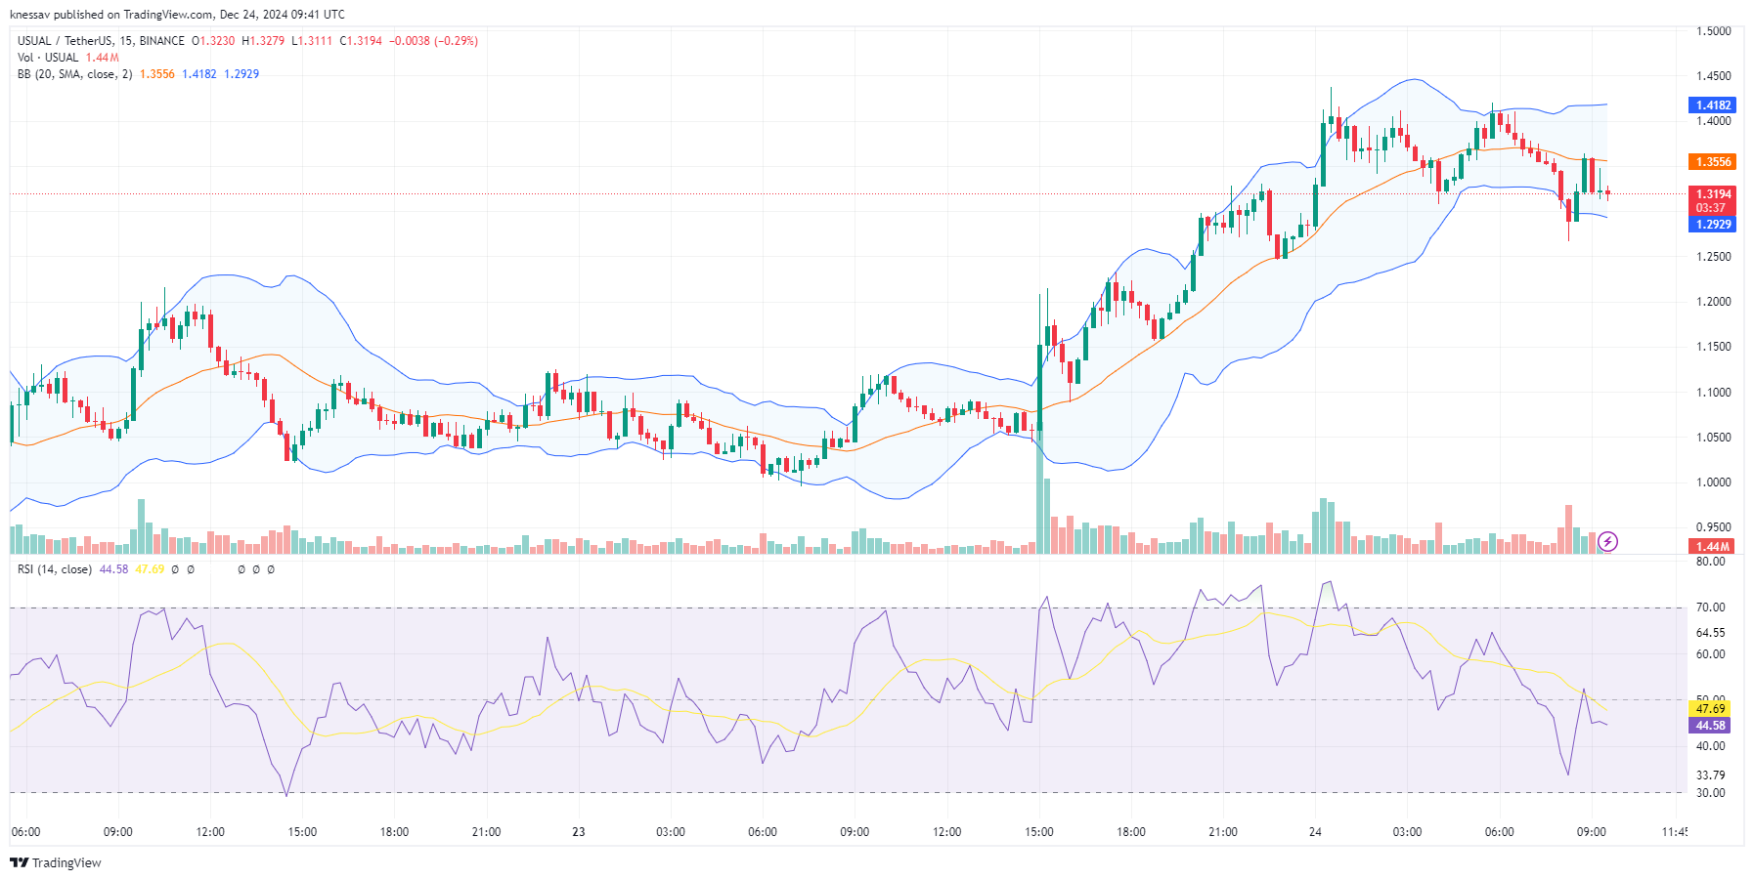The image size is (1754, 880).
Task: Click red 1.44M volume axis tag
Action: tap(1712, 547)
